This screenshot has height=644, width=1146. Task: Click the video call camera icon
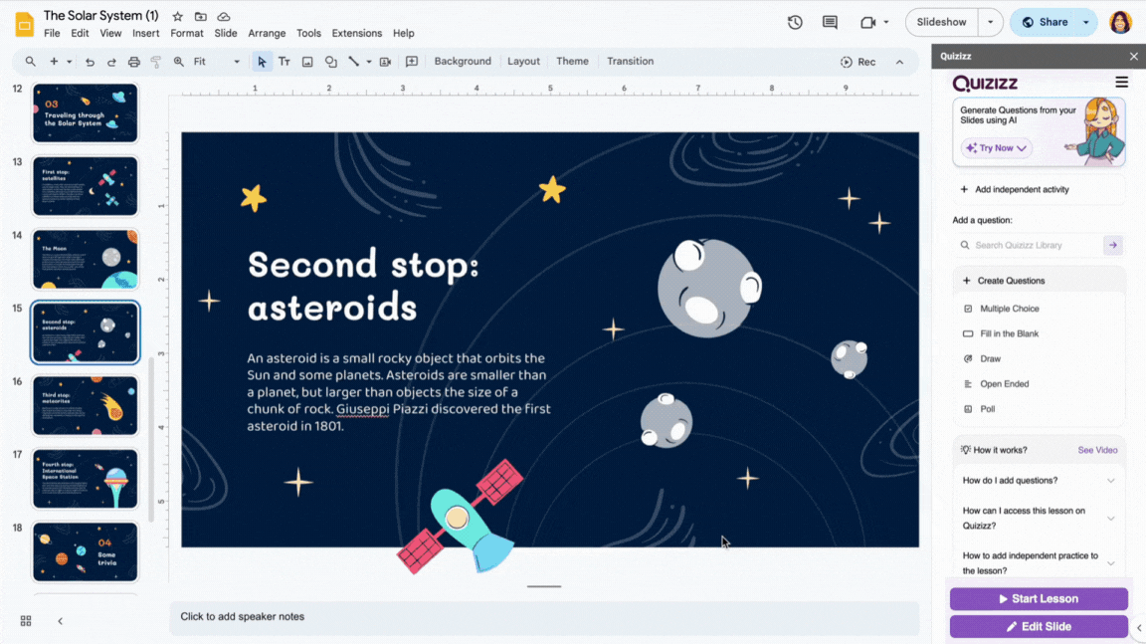click(867, 23)
